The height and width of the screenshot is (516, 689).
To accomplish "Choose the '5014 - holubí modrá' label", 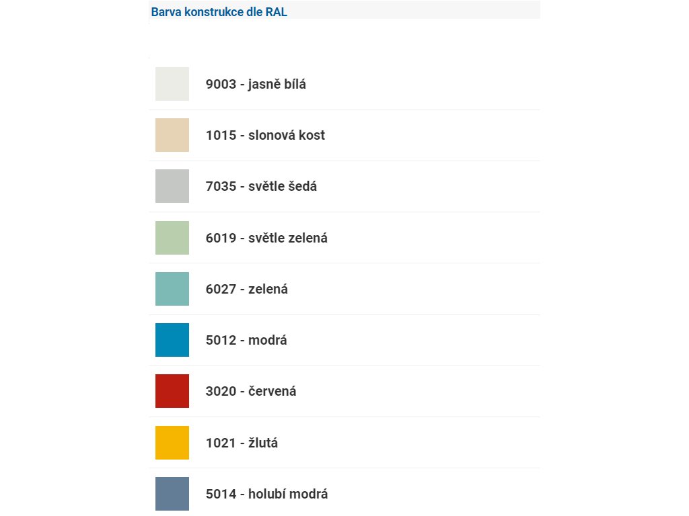I will click(266, 494).
